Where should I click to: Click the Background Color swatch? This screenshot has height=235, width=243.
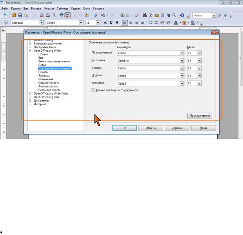point(193,23)
